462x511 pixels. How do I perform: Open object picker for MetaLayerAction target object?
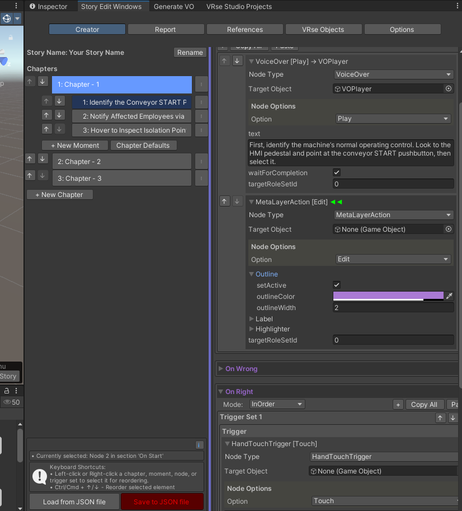click(448, 229)
